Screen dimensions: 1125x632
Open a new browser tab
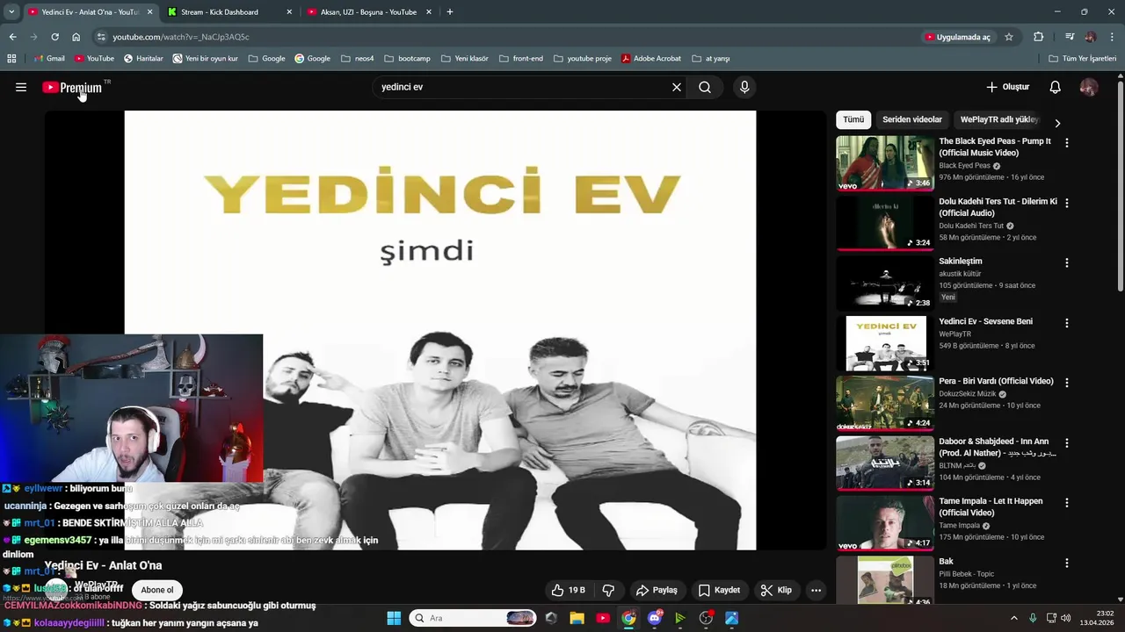pos(450,12)
